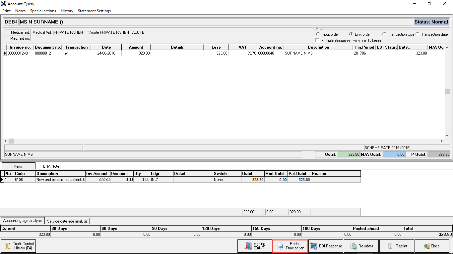Select the Transaction date radio button

(x=418, y=34)
